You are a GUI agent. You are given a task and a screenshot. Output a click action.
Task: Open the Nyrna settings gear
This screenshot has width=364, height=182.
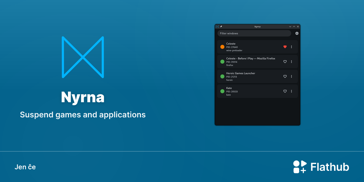pyautogui.click(x=297, y=33)
